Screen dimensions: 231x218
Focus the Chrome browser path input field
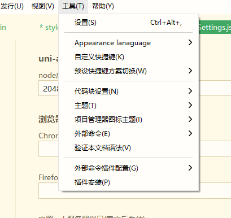point(49,149)
